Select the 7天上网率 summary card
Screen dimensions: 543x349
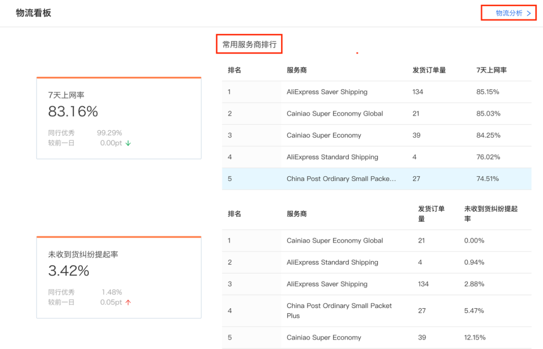pos(119,118)
